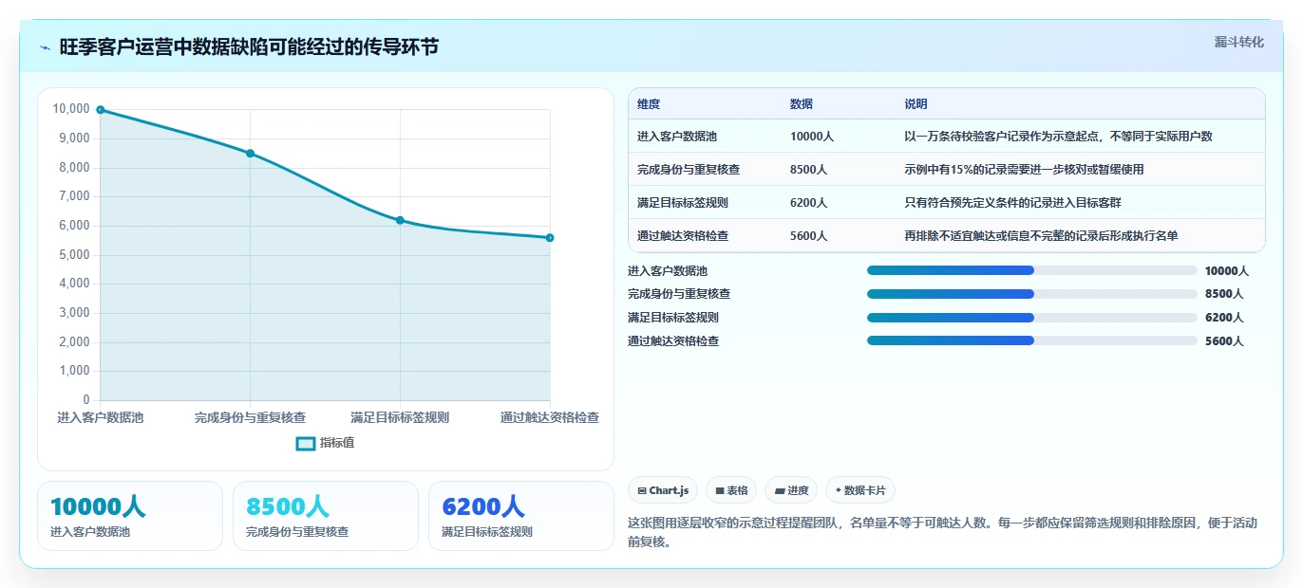
Task: Click the 通过触达资格检查 label on the chart x-axis
Action: 550,417
